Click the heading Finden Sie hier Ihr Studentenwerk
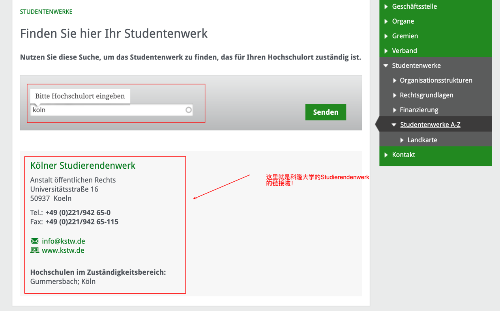This screenshot has width=500, height=311. click(x=114, y=34)
